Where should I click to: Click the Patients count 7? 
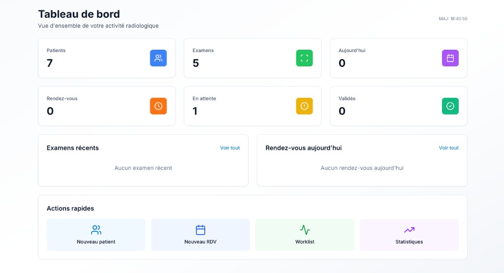(50, 63)
